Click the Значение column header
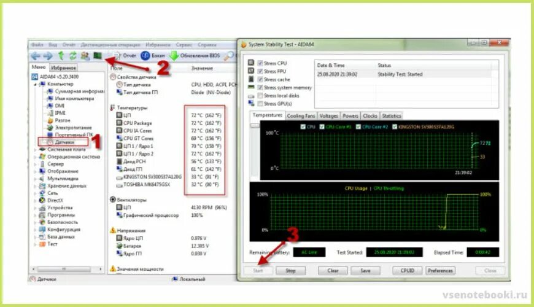The image size is (534, 307). 202,68
